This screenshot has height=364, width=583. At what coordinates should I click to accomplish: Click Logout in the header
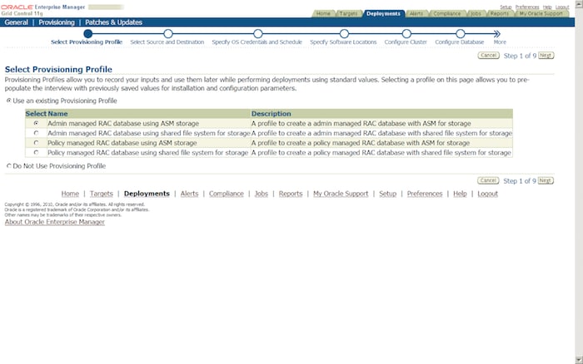click(x=562, y=7)
